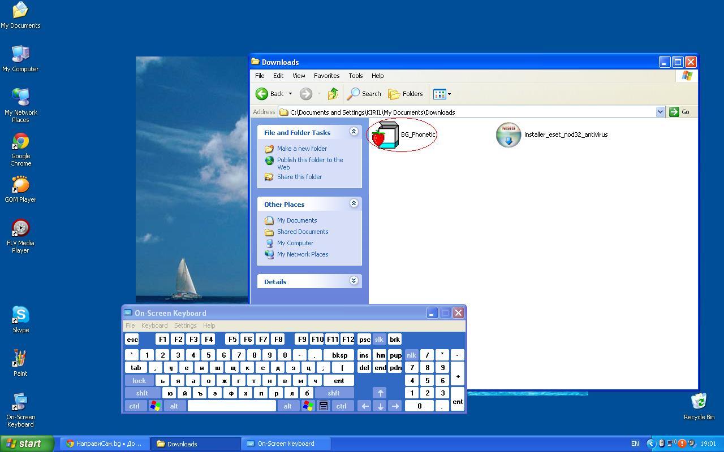Open the BG_Phonetic installer file
724x452 pixels.
click(386, 135)
